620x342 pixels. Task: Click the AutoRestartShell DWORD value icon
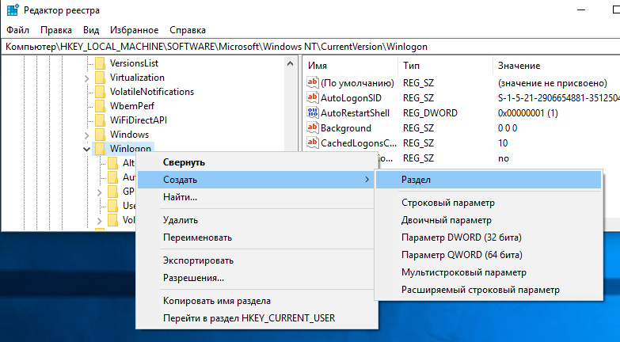(x=312, y=113)
